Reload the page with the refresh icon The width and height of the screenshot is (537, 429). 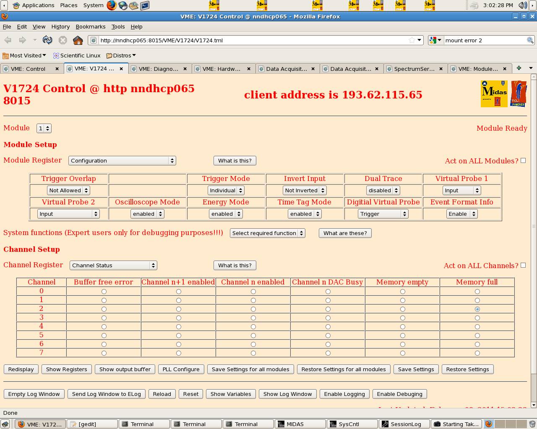click(47, 40)
